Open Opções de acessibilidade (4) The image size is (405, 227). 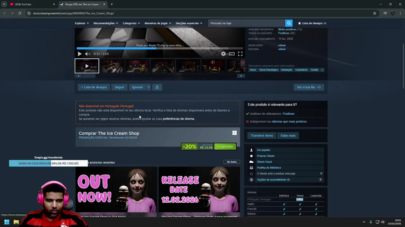pos(273,180)
